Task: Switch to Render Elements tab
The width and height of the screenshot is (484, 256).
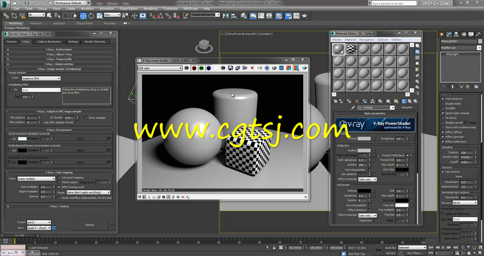Action: 95,42
